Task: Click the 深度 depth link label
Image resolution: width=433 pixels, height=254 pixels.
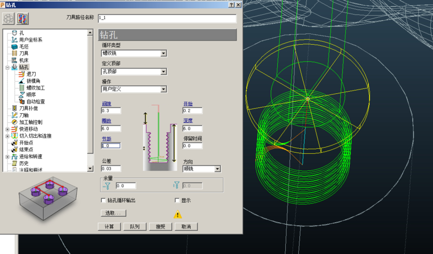Action: (188, 121)
